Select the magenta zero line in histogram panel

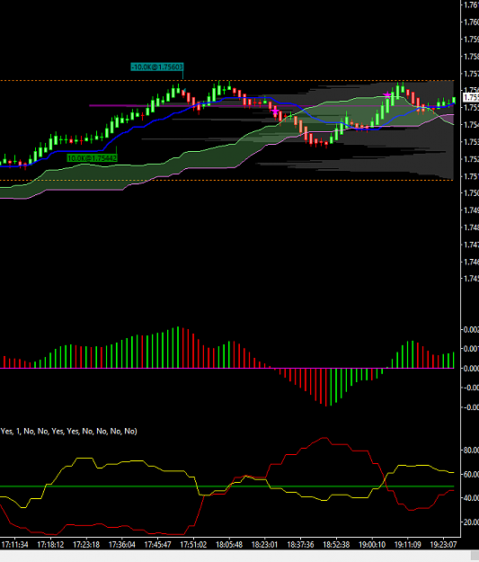click(x=227, y=368)
